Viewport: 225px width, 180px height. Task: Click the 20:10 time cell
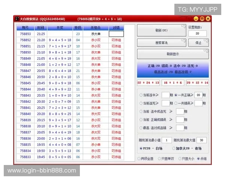(41, 126)
